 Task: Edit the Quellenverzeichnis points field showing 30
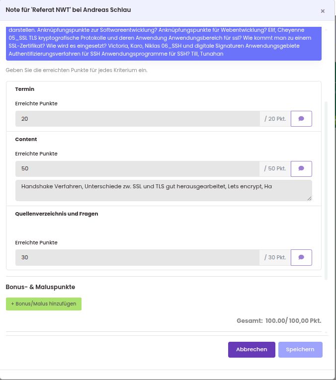tap(137, 257)
